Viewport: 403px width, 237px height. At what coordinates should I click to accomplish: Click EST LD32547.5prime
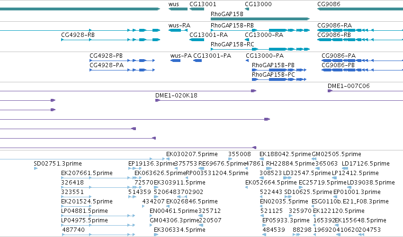click(306, 173)
